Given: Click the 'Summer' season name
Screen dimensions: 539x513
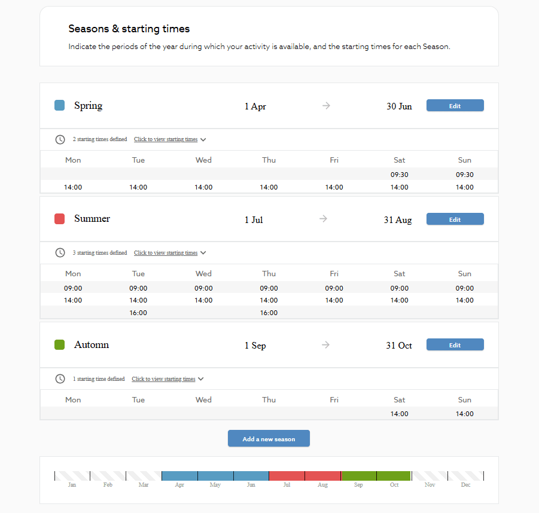Looking at the screenshot, I should (92, 218).
